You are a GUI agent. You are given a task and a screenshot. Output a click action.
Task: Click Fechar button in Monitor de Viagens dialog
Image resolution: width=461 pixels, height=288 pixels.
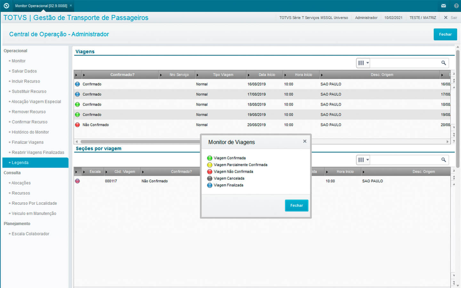(296, 205)
